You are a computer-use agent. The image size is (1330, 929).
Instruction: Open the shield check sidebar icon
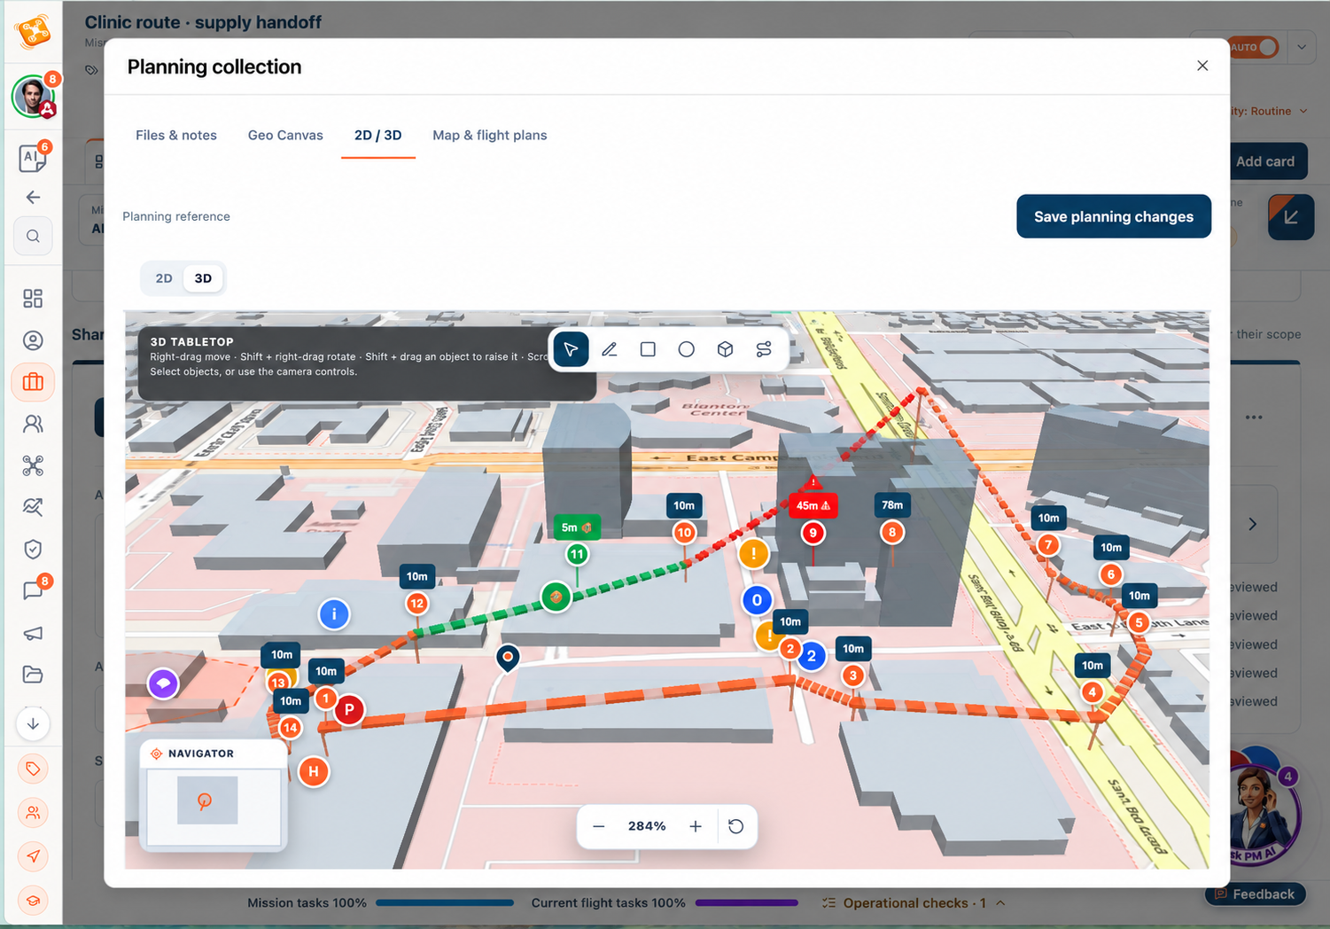point(33,549)
